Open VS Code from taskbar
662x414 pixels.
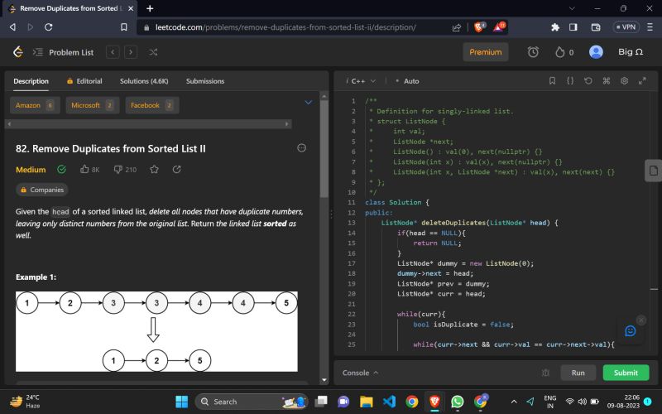coord(389,402)
